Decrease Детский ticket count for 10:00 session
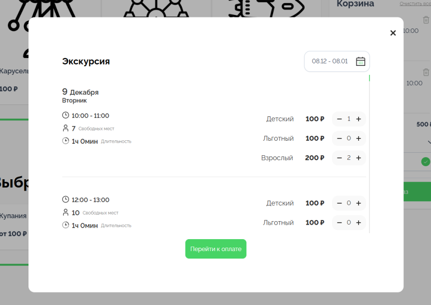The image size is (431, 305). (x=339, y=119)
